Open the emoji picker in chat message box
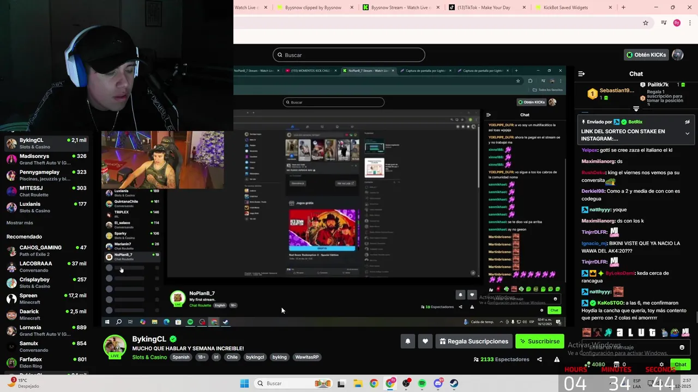 682,347
